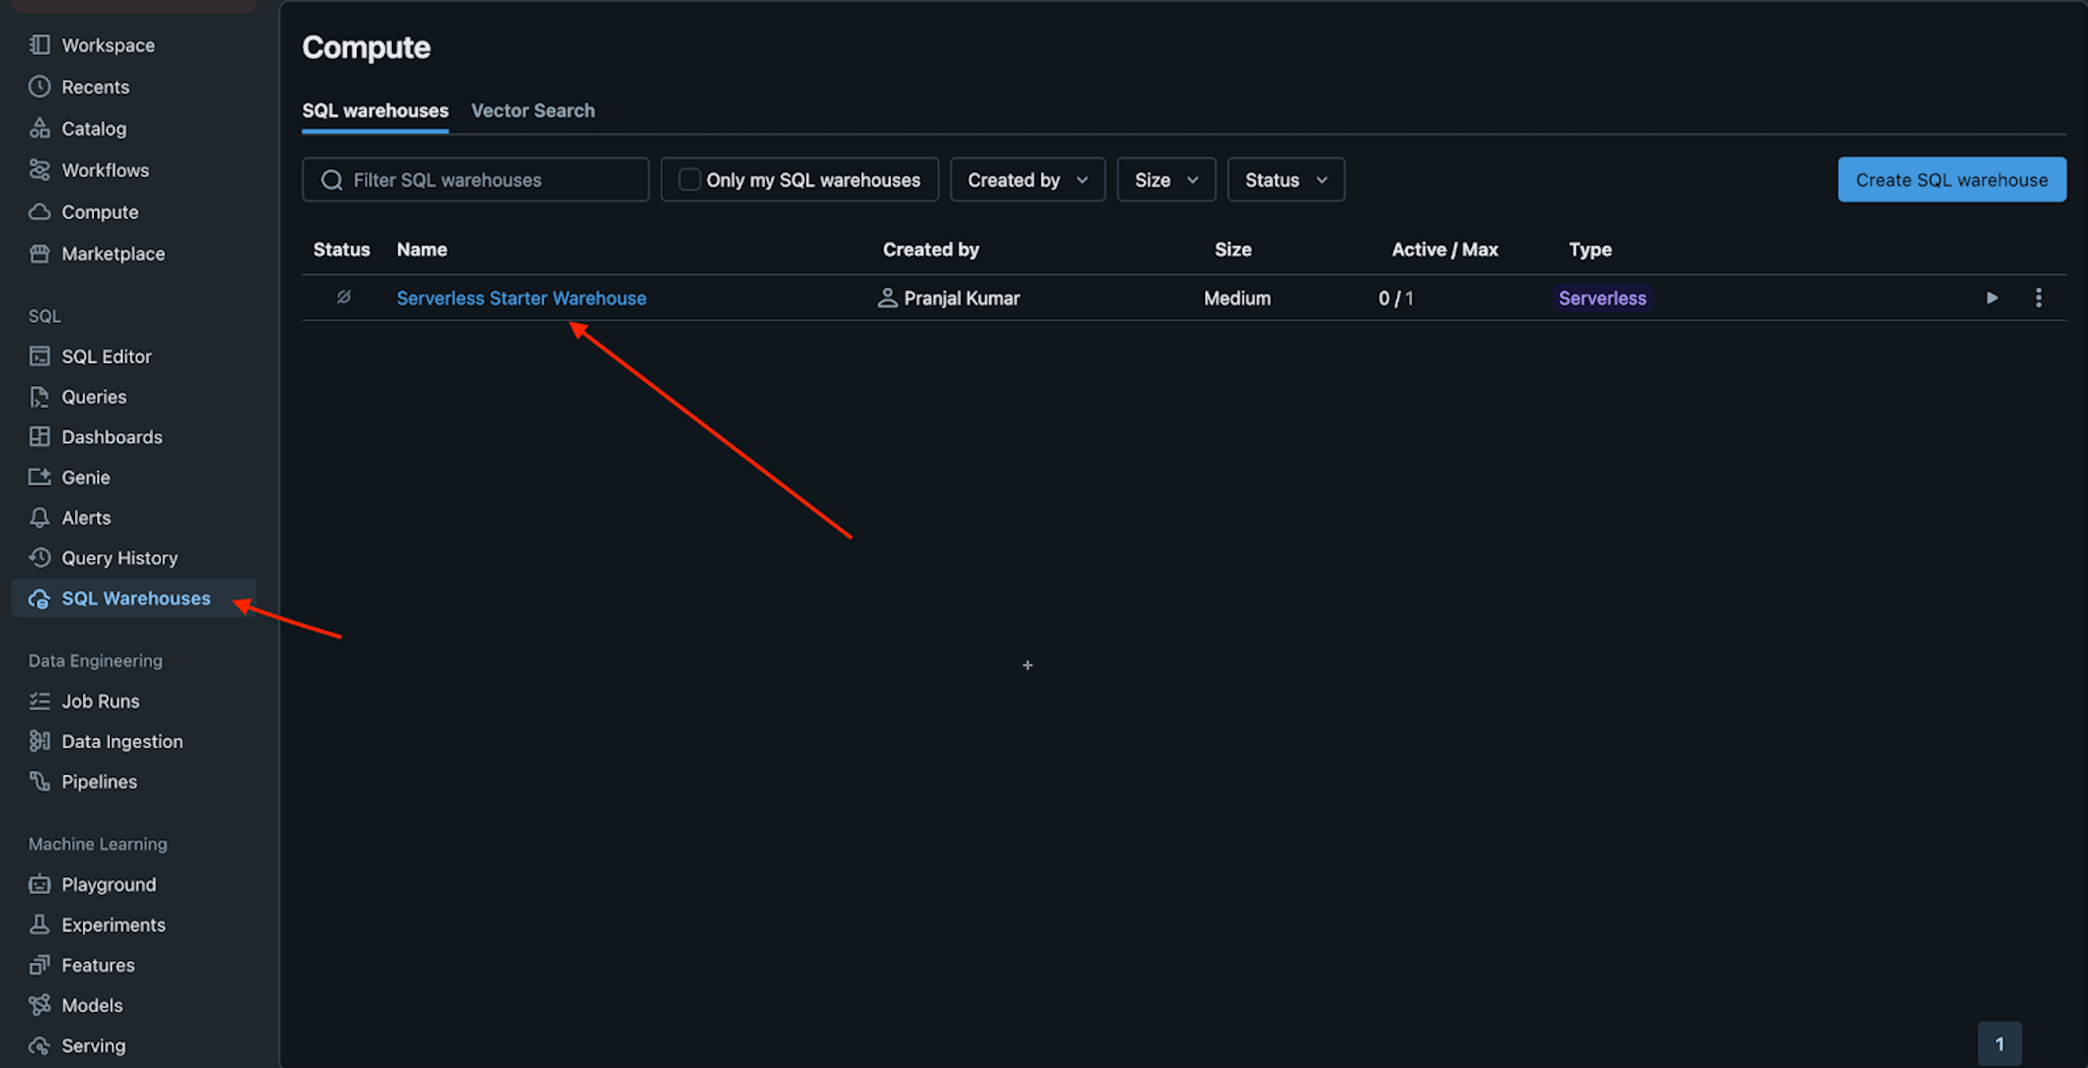Open the Catalog icon in sidebar
The image size is (2088, 1068).
[x=39, y=128]
